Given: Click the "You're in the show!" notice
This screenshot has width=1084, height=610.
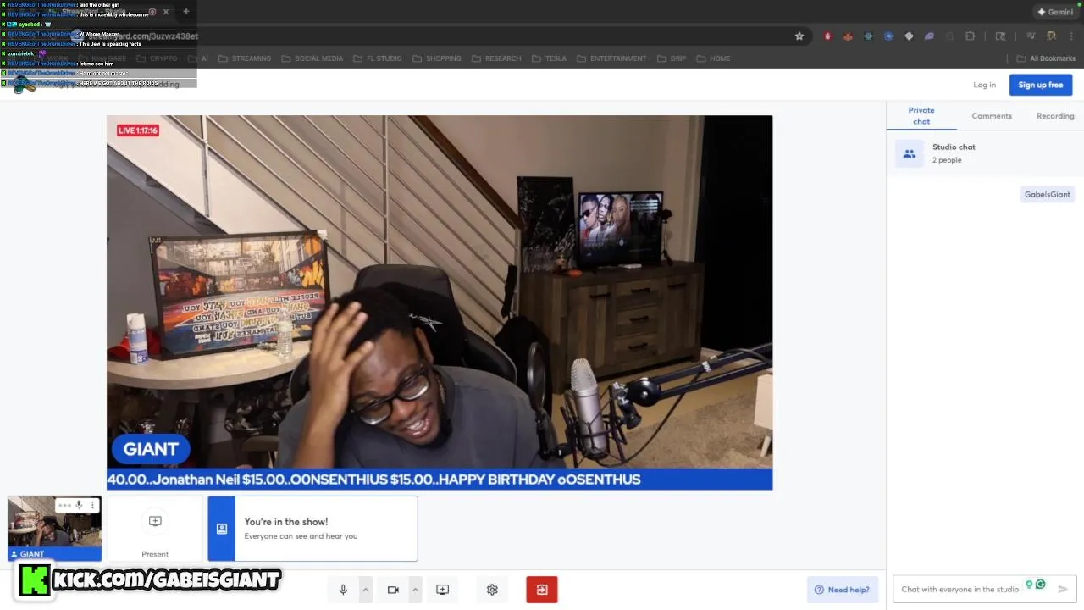Looking at the screenshot, I should 312,529.
